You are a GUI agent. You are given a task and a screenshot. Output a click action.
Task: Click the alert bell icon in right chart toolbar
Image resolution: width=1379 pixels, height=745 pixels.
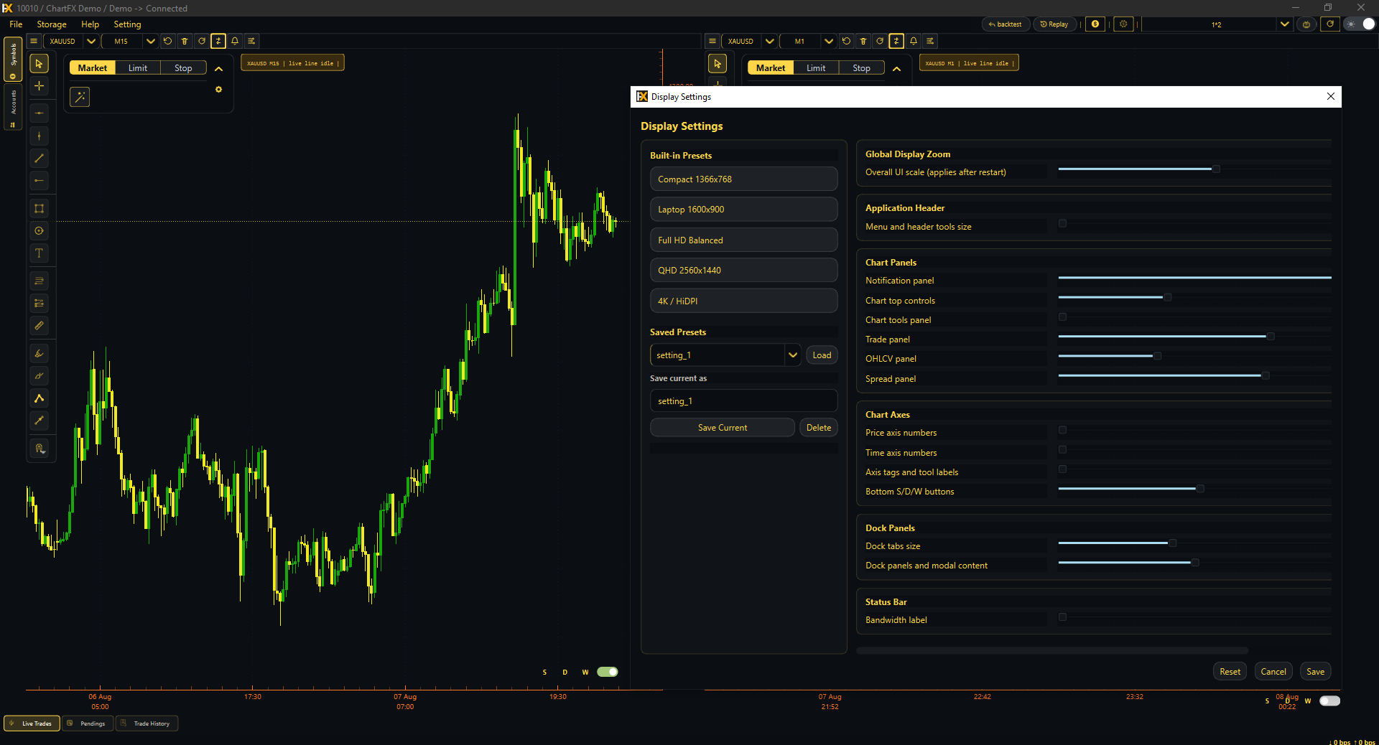tap(914, 42)
